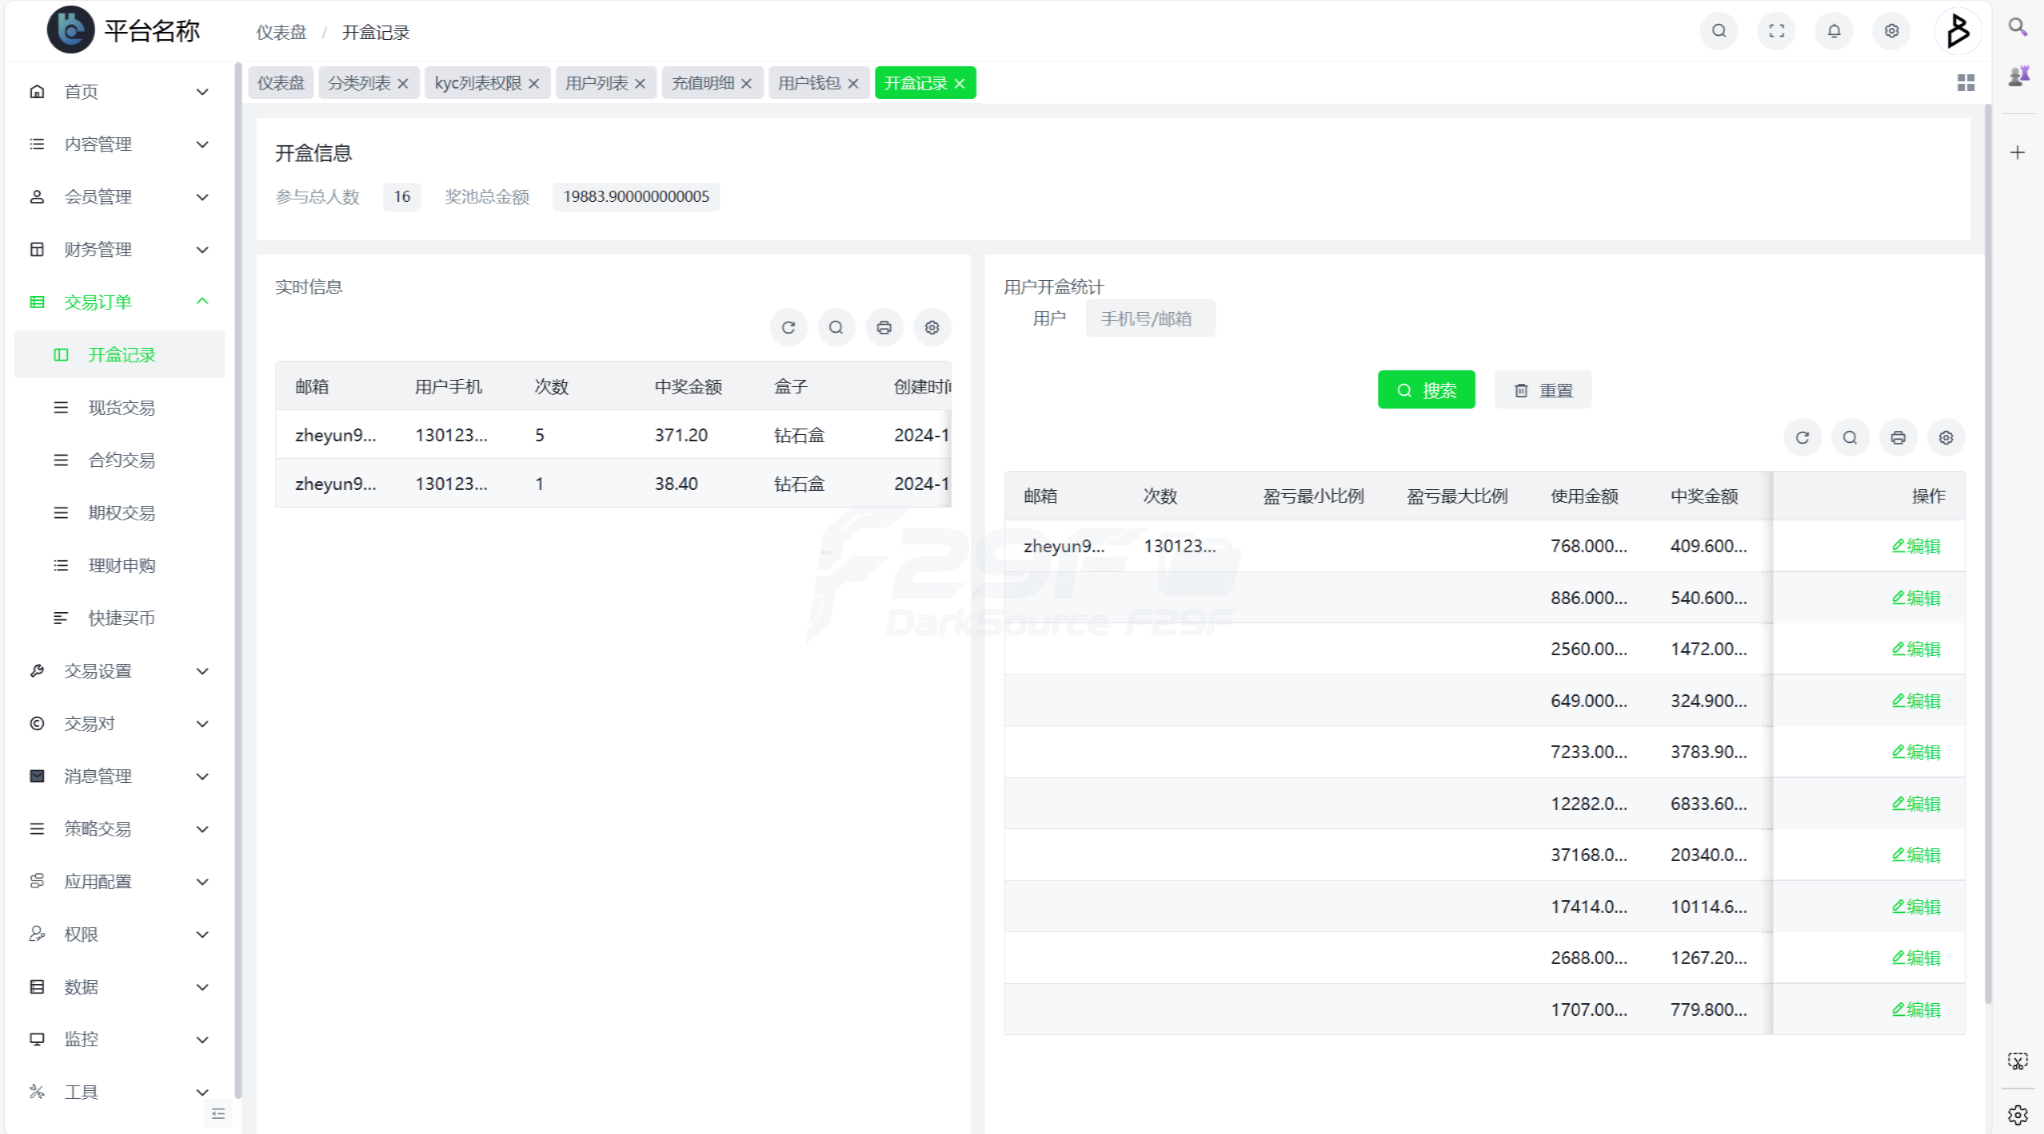Click the header settings gear icon
This screenshot has height=1134, width=2044.
(1891, 31)
